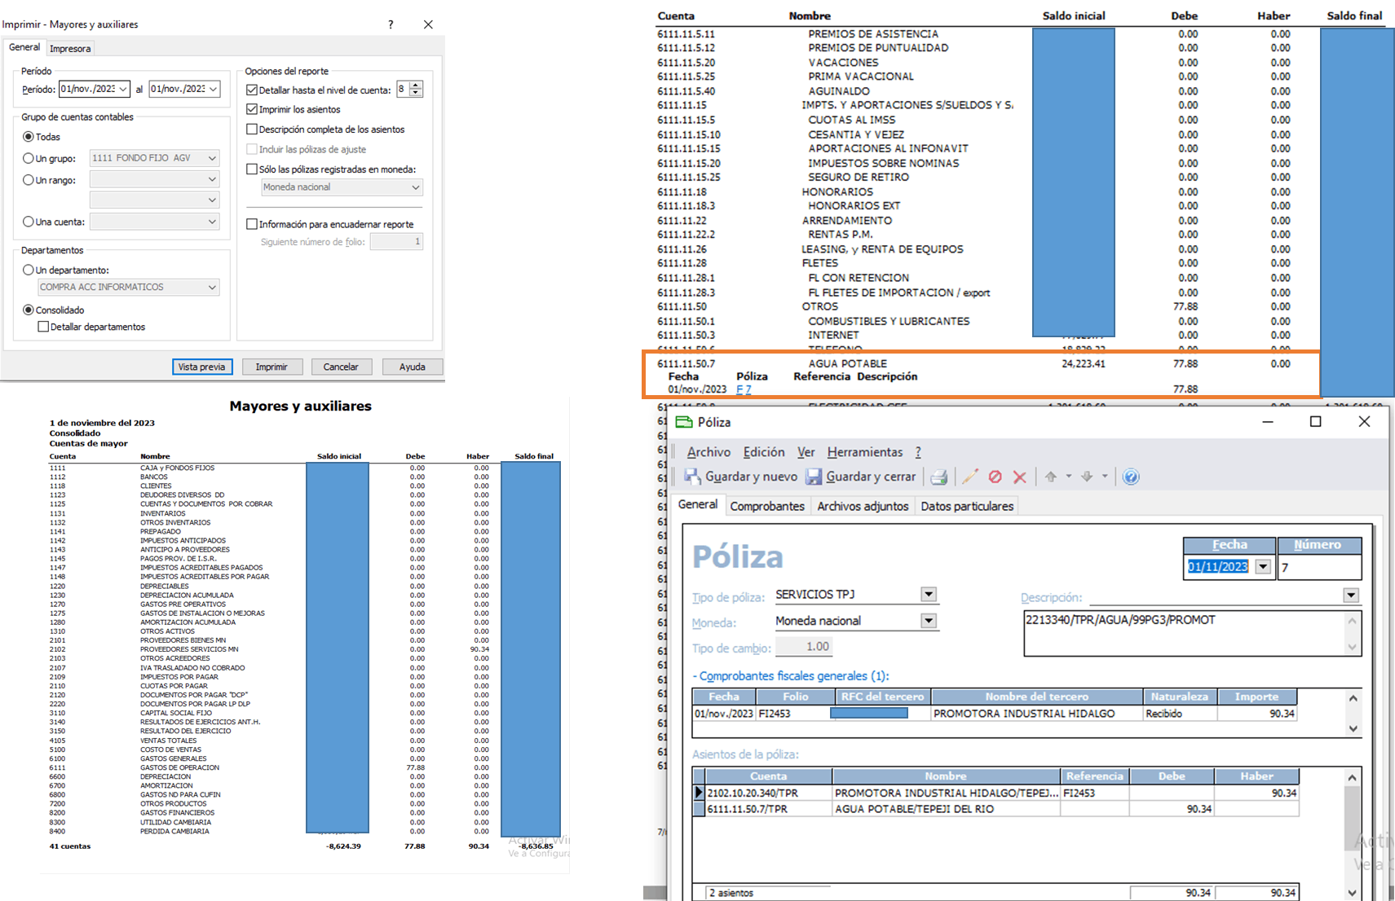Click the blue help icon in Póliza toolbar
This screenshot has width=1395, height=901.
(1131, 477)
